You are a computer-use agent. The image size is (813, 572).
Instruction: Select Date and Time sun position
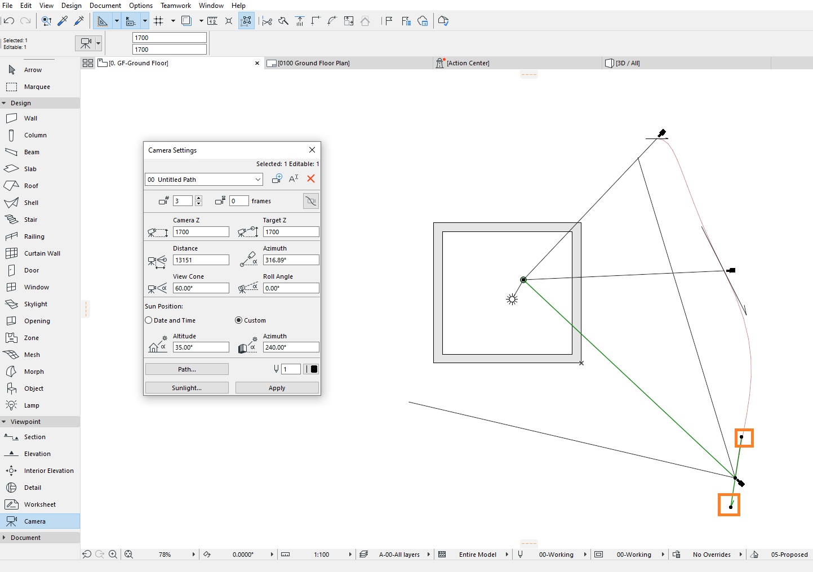[x=147, y=320]
